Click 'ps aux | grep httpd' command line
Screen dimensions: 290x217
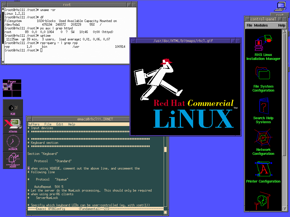tap(56, 29)
